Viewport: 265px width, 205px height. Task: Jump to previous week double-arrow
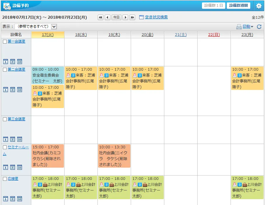point(100,17)
